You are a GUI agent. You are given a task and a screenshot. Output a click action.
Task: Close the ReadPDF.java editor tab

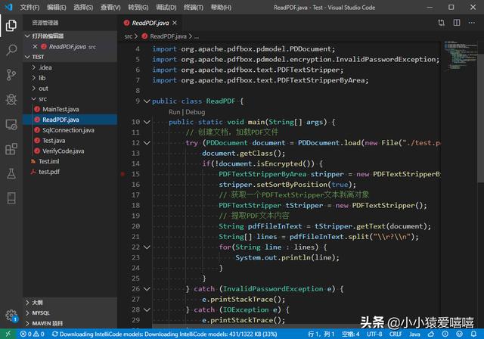click(175, 23)
